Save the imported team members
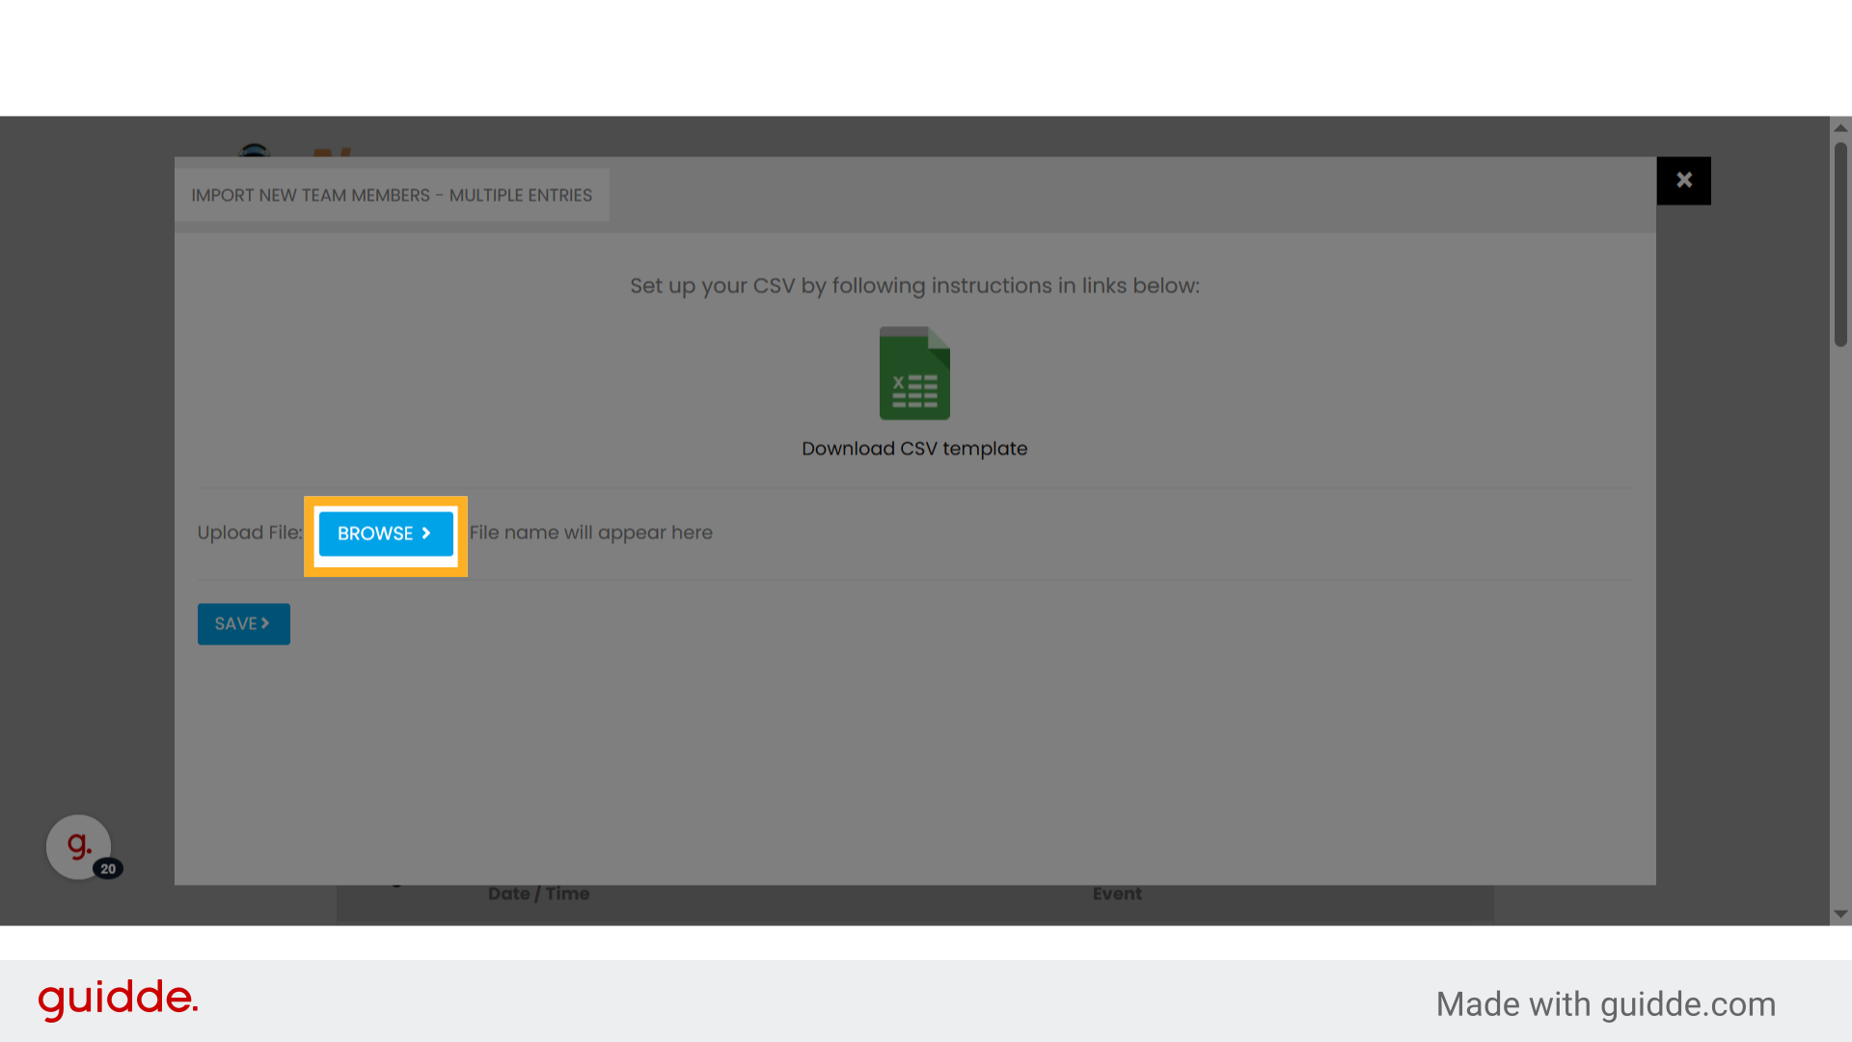The width and height of the screenshot is (1852, 1042). click(x=243, y=623)
